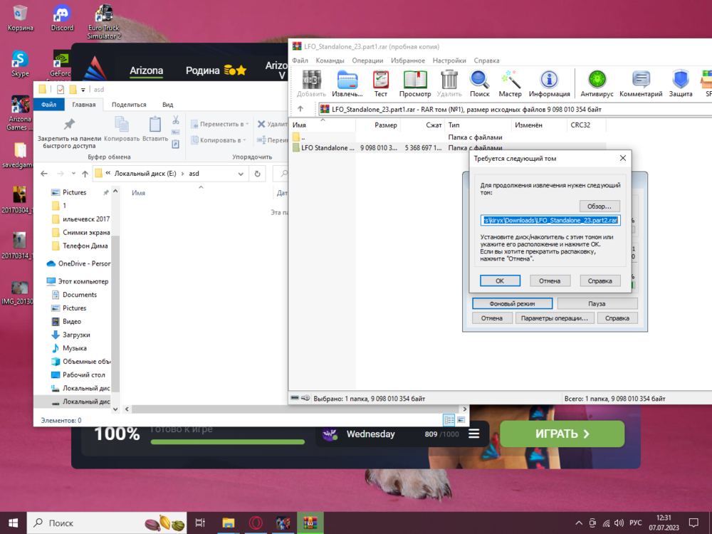The width and height of the screenshot is (712, 534).
Task: Click the Test (Тест) archive icon
Action: point(381,80)
